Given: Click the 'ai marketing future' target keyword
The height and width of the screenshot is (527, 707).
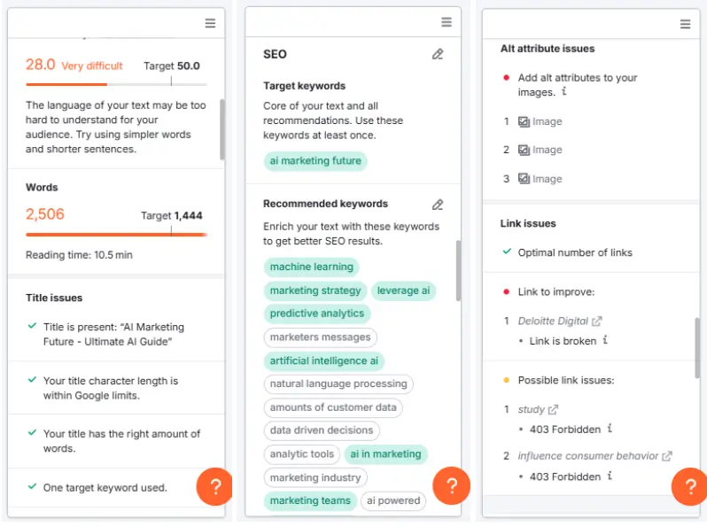Looking at the screenshot, I should [315, 161].
